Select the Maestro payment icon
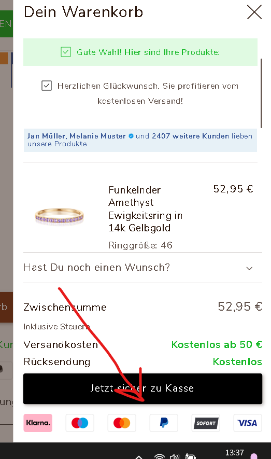This screenshot has height=459, width=271. click(x=80, y=423)
